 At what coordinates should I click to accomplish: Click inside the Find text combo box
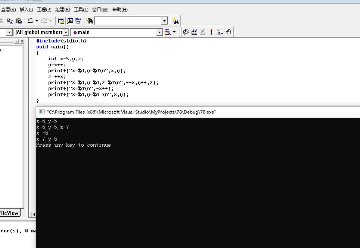128,21
